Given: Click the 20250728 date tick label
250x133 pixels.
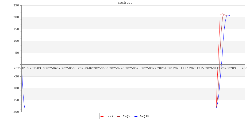Looking at the screenshot, I should [117, 68].
